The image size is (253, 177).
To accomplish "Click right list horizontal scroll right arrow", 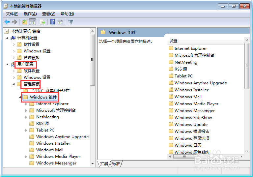I will [241, 157].
